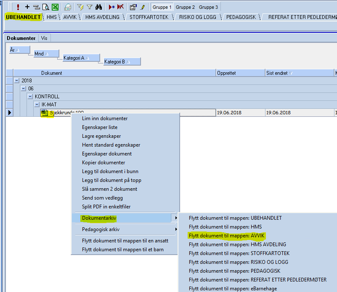
Task: Open the Vis menu
Action: pos(44,38)
